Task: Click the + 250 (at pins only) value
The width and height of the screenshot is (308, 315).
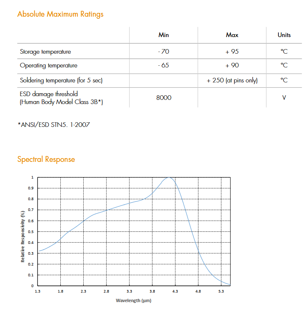Action: (x=232, y=80)
